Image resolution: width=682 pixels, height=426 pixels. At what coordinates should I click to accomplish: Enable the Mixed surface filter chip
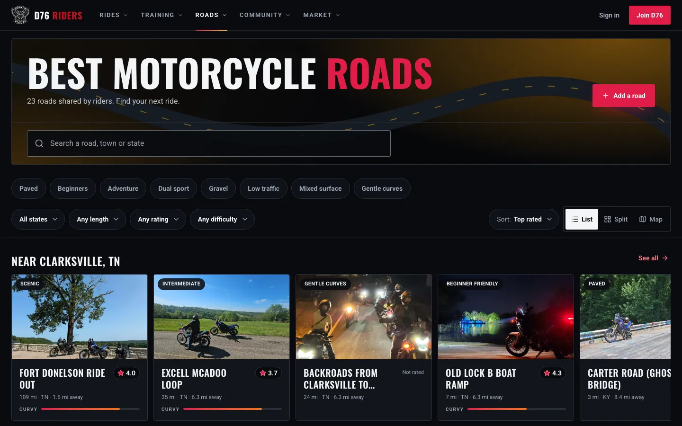[x=321, y=188]
